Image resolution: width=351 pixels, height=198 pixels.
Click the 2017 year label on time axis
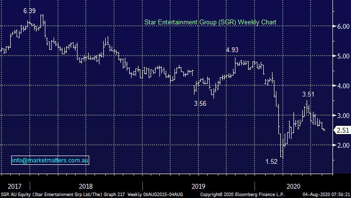coord(15,186)
